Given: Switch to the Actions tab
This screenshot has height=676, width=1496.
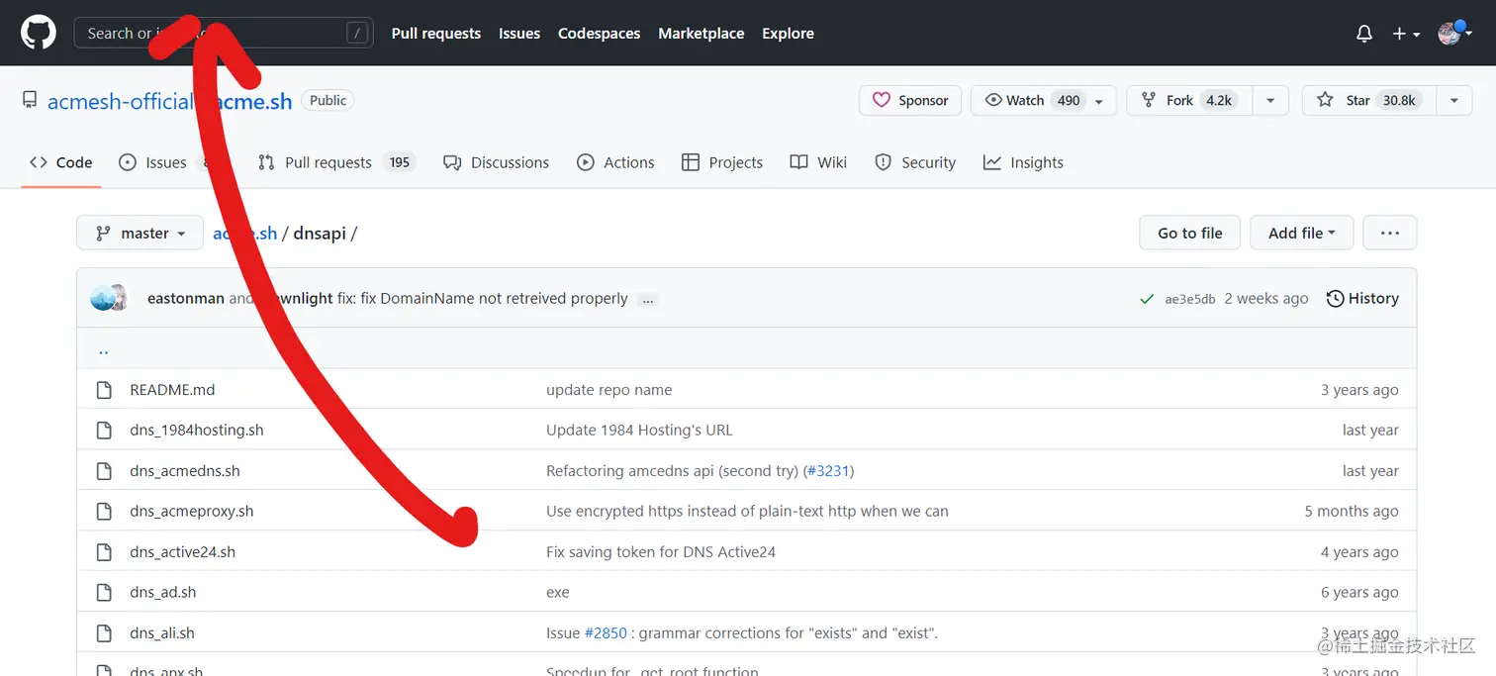Looking at the screenshot, I should pos(615,162).
